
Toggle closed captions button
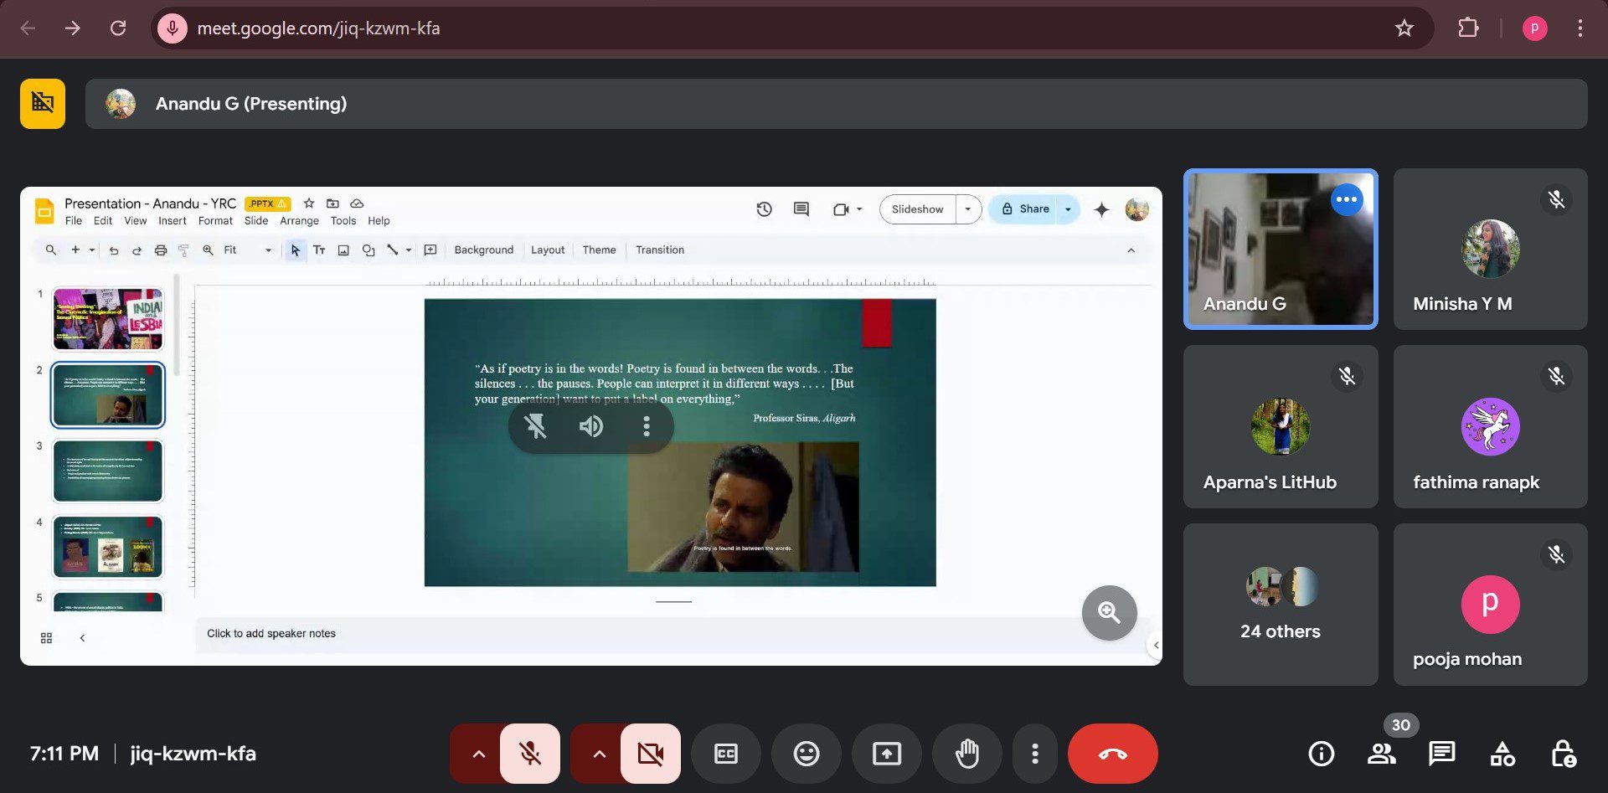(x=725, y=754)
